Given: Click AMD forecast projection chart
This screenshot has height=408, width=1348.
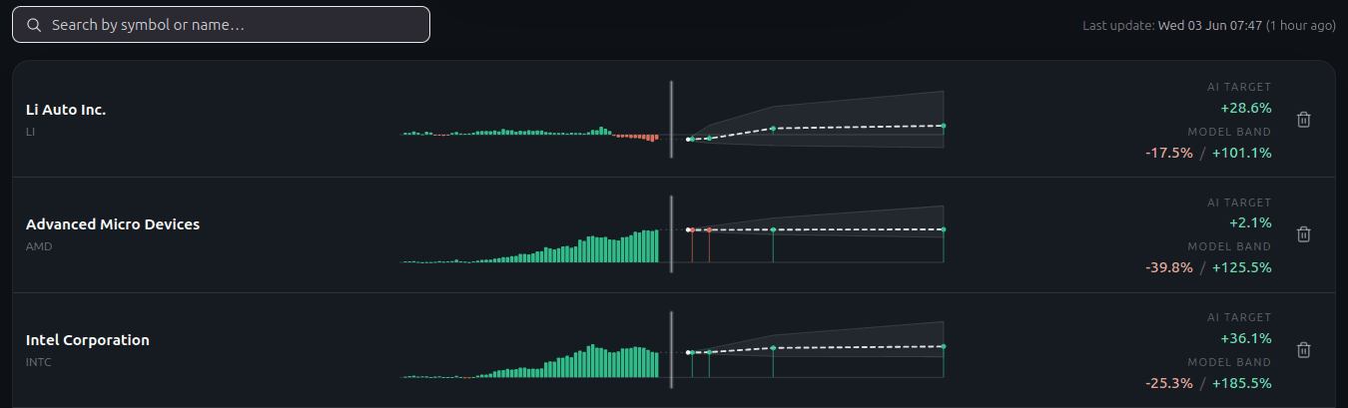Looking at the screenshot, I should [816, 234].
